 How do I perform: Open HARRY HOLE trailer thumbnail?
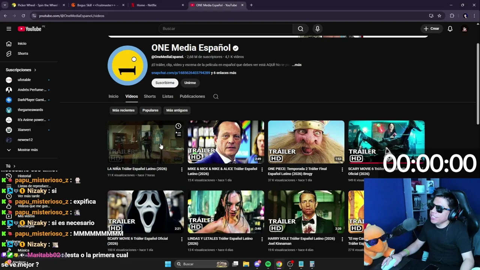(306, 211)
